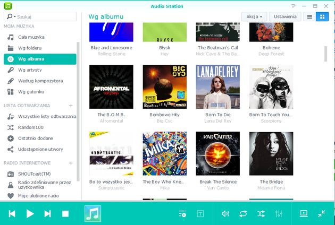
Task: Switch to grid thumbnail view
Action: [x=322, y=16]
